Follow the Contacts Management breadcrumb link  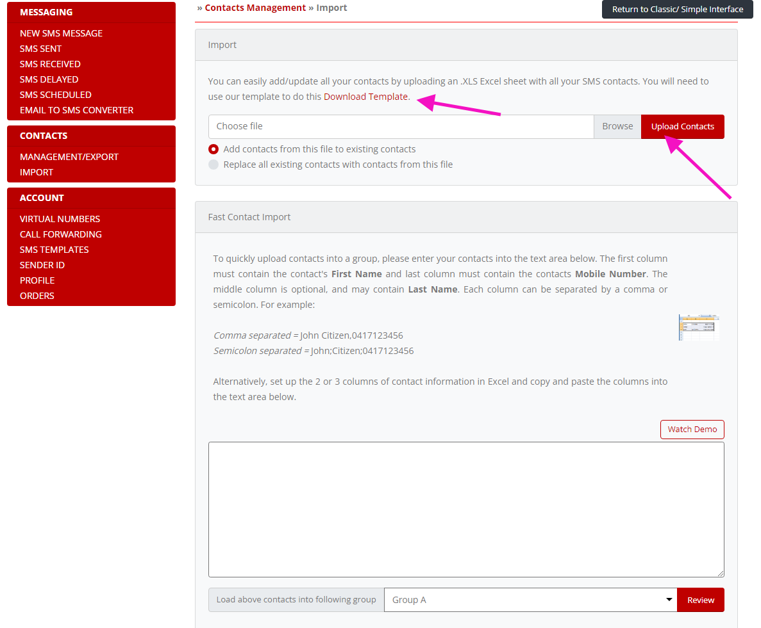pos(255,8)
